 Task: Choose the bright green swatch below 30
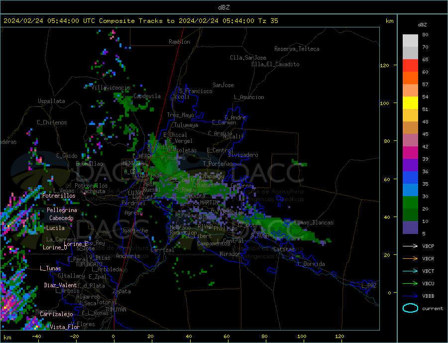click(x=410, y=203)
